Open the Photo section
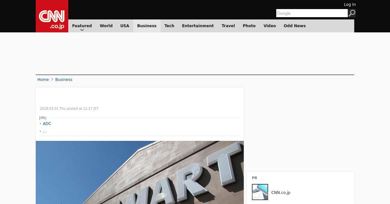Image resolution: width=390 pixels, height=204 pixels. click(x=249, y=26)
